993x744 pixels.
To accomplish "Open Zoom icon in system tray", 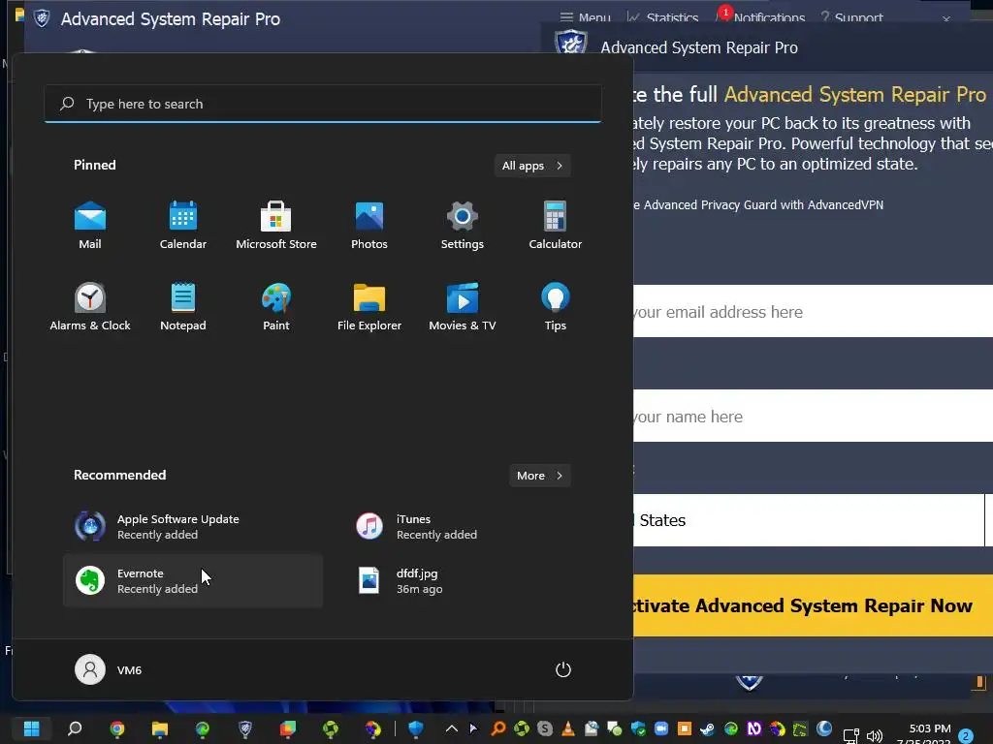I will 661,728.
